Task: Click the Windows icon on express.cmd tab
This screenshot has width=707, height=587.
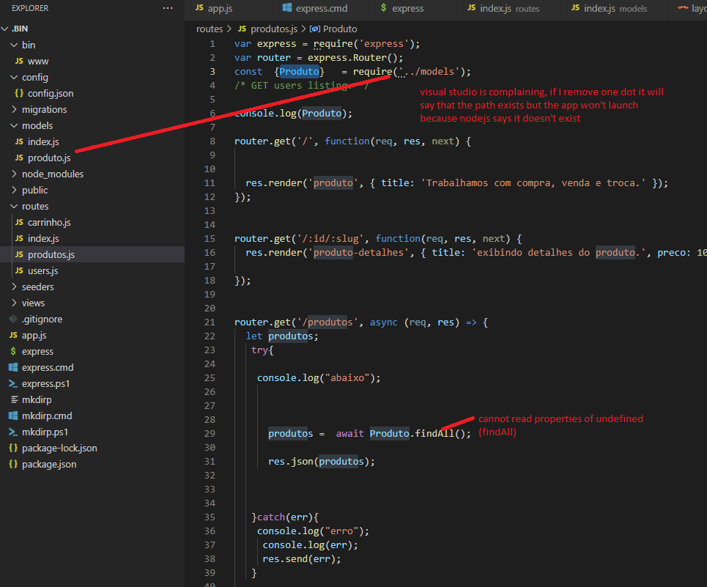Action: coord(286,7)
